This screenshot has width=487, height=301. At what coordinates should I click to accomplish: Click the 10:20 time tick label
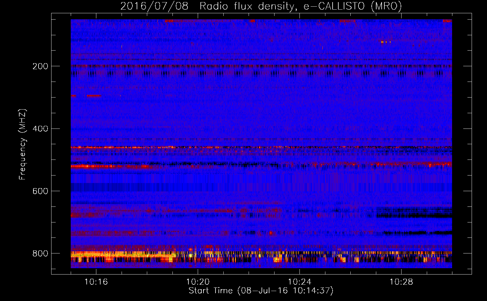tap(198, 282)
